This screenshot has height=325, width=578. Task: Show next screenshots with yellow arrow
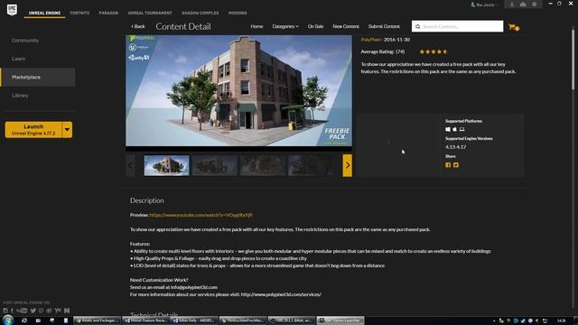347,165
